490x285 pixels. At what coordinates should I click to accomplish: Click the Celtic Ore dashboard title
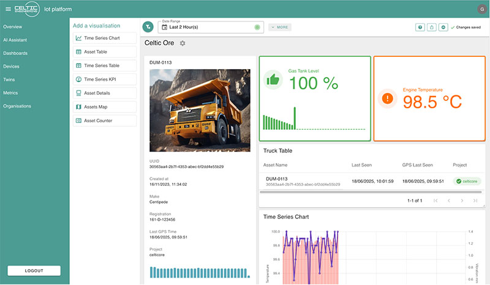coord(159,43)
